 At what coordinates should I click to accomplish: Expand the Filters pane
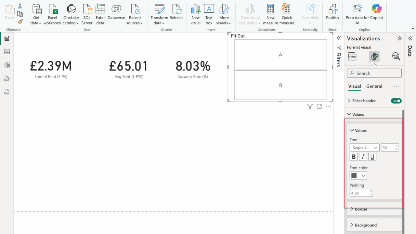[x=339, y=38]
